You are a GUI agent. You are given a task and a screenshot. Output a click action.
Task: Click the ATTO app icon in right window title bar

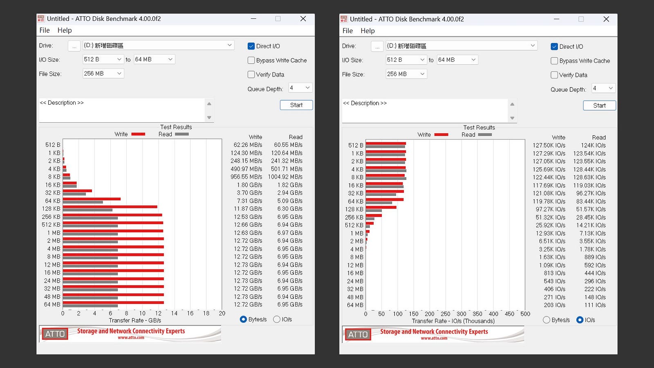click(344, 19)
